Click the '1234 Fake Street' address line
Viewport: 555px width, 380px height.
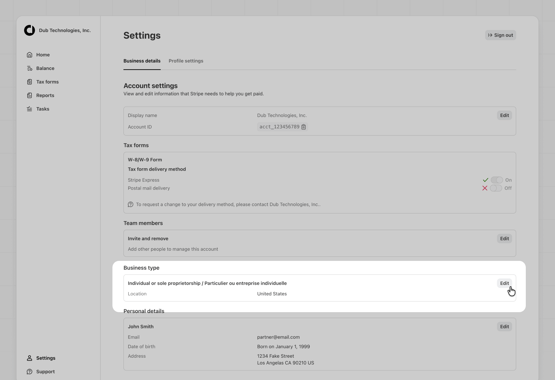coord(276,356)
